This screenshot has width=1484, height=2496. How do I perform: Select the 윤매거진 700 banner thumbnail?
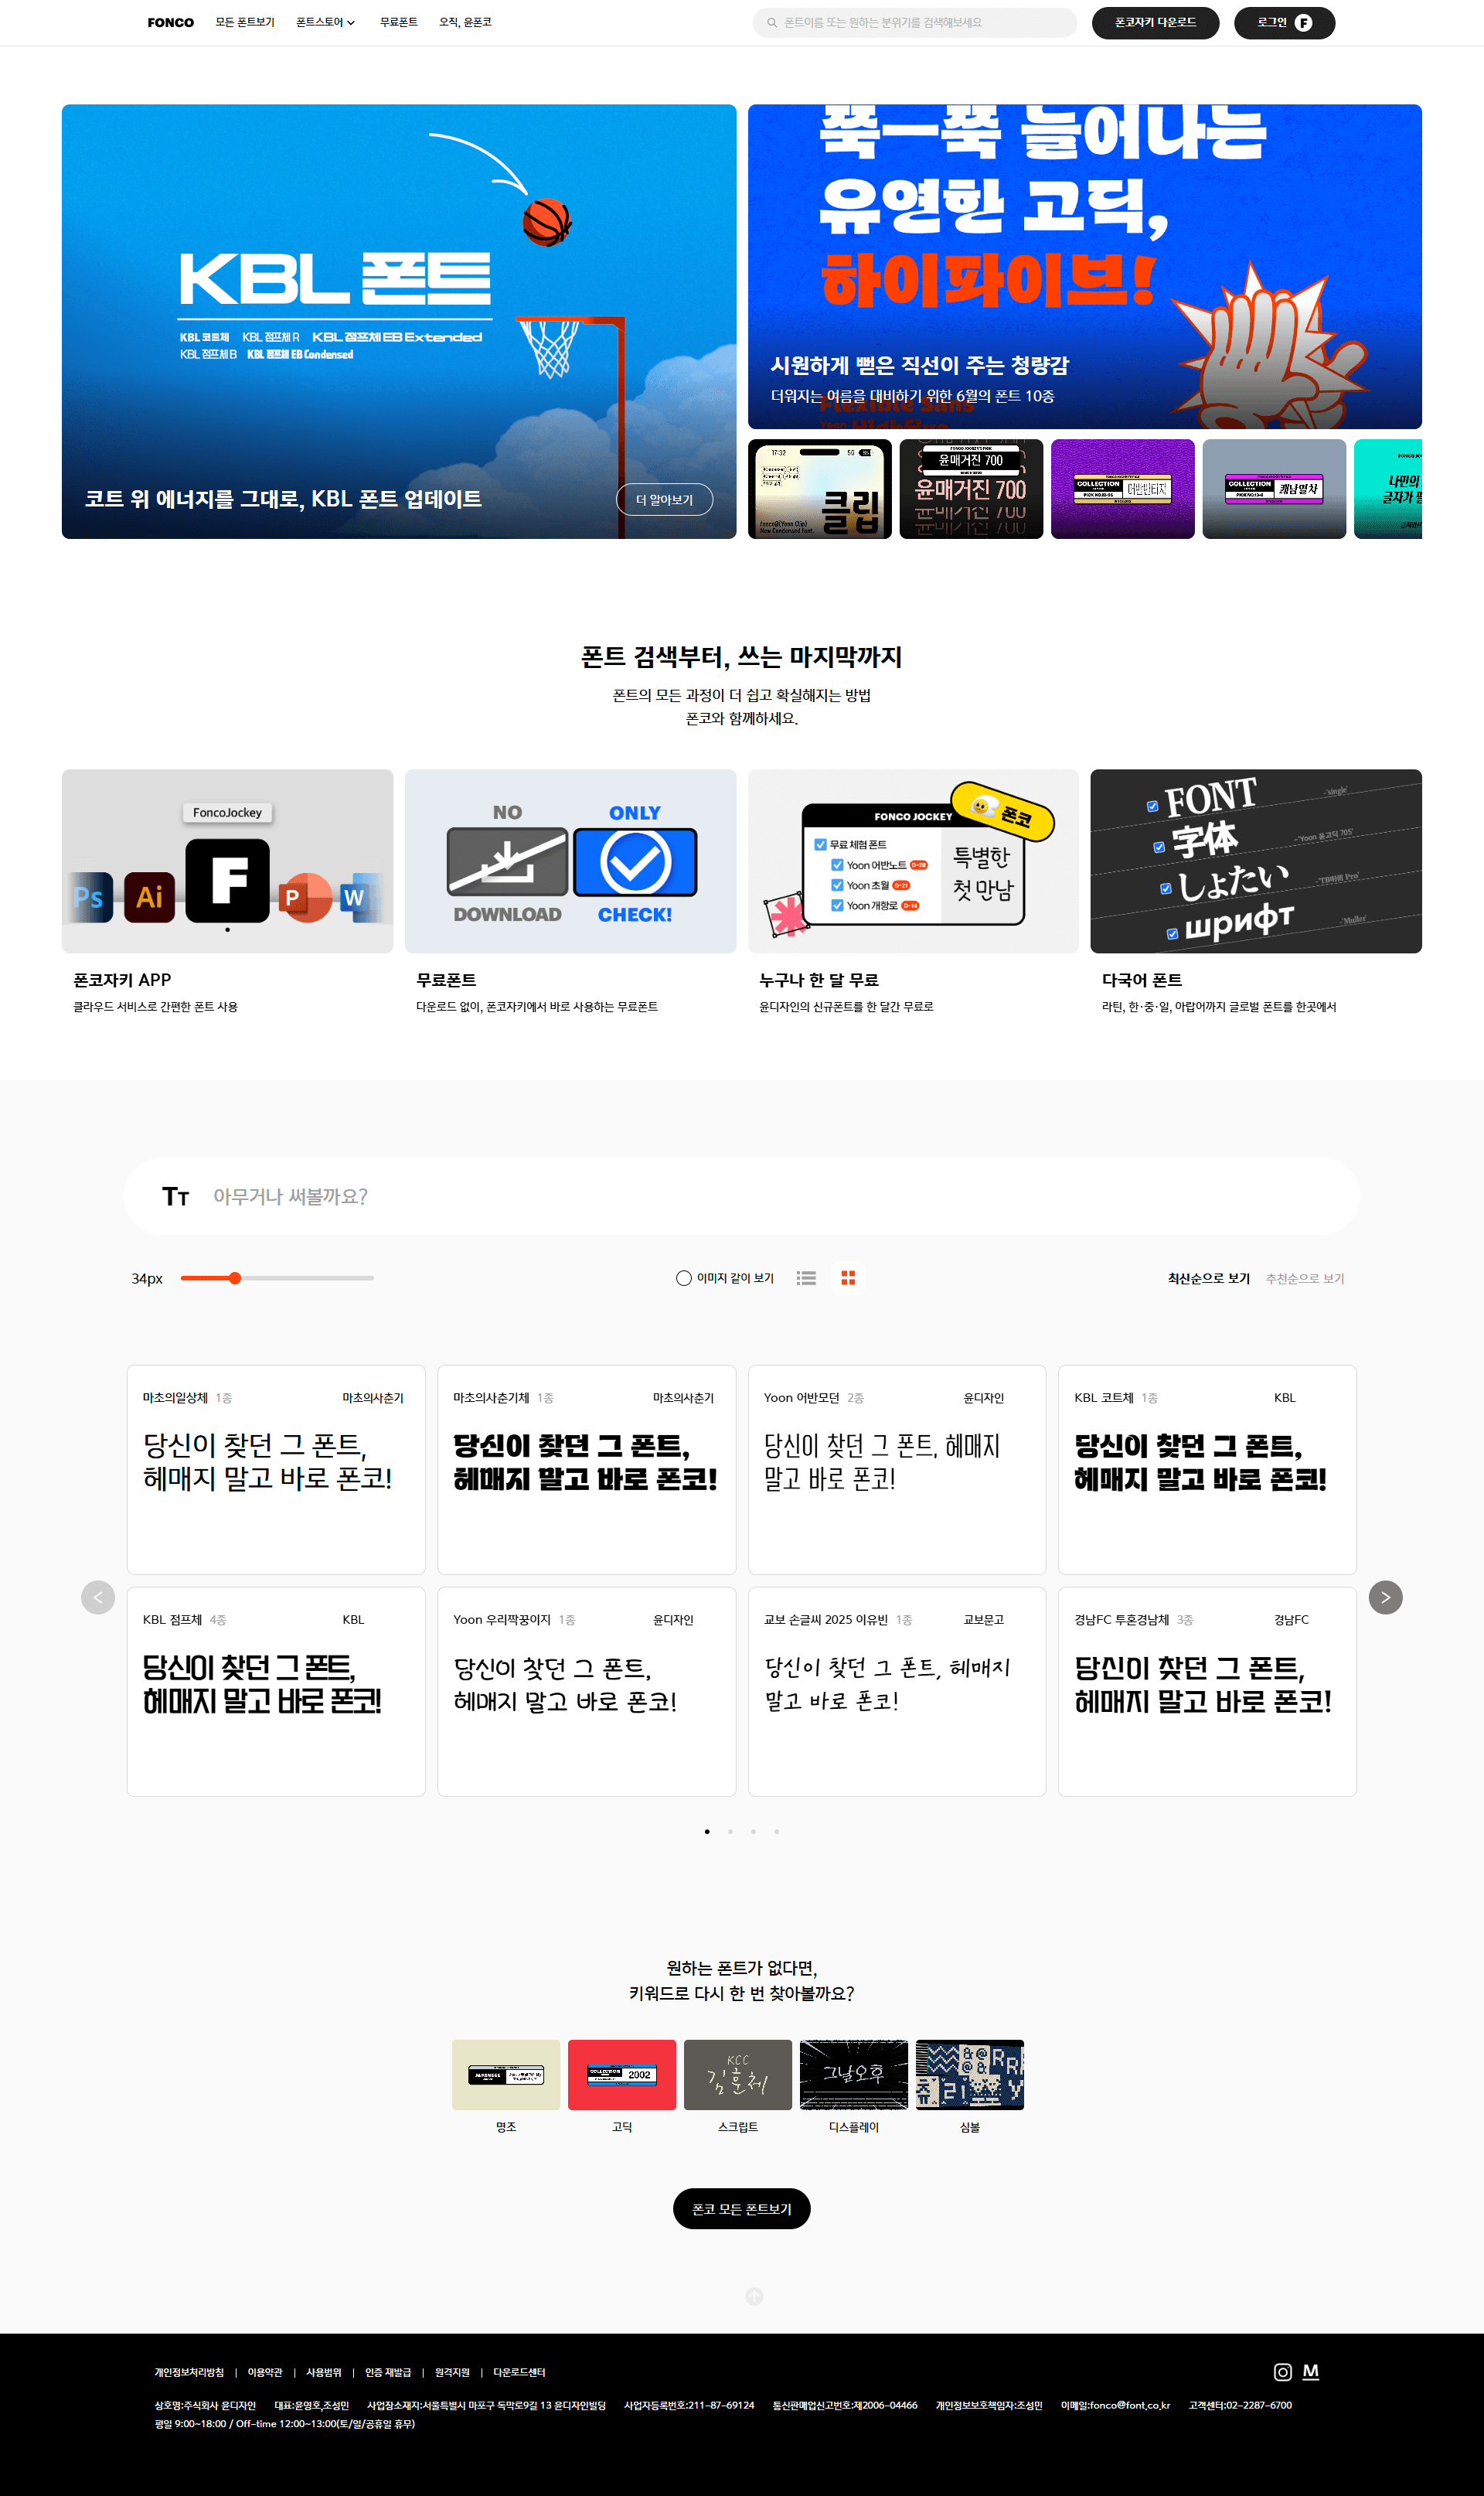(970, 488)
